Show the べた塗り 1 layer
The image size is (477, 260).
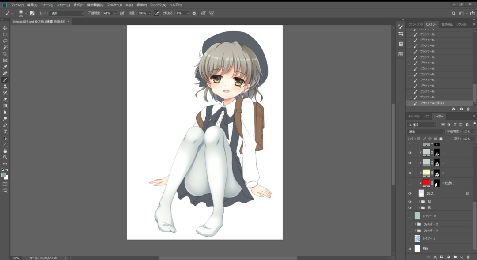point(410,183)
